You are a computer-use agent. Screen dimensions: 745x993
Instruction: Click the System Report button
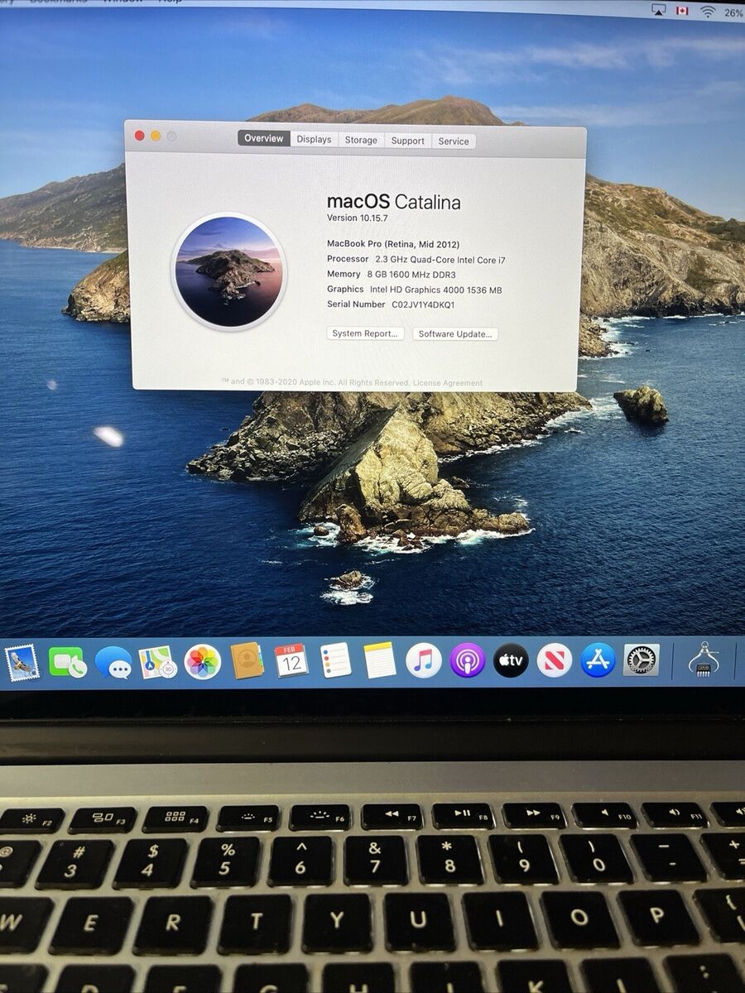[x=365, y=333]
